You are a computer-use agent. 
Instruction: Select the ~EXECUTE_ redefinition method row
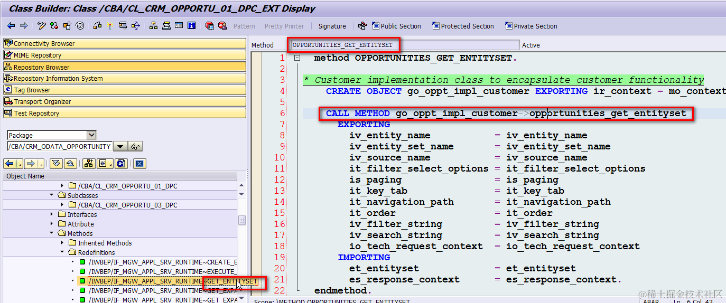(x=162, y=271)
